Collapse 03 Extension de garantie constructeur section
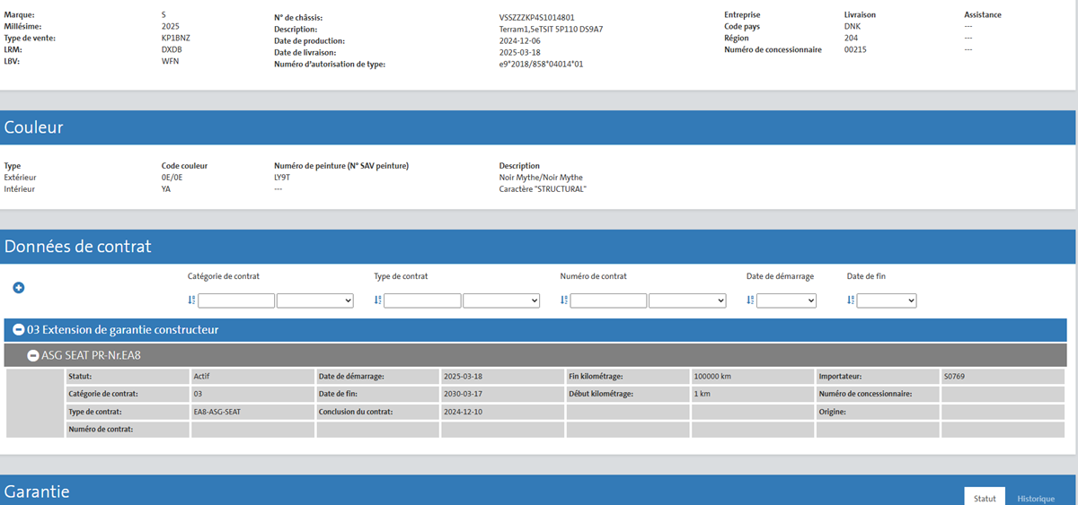Viewport: 1078px width, 505px height. (17, 330)
